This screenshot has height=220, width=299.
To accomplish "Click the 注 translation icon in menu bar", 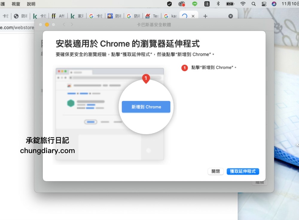I will pyautogui.click(x=206, y=4).
